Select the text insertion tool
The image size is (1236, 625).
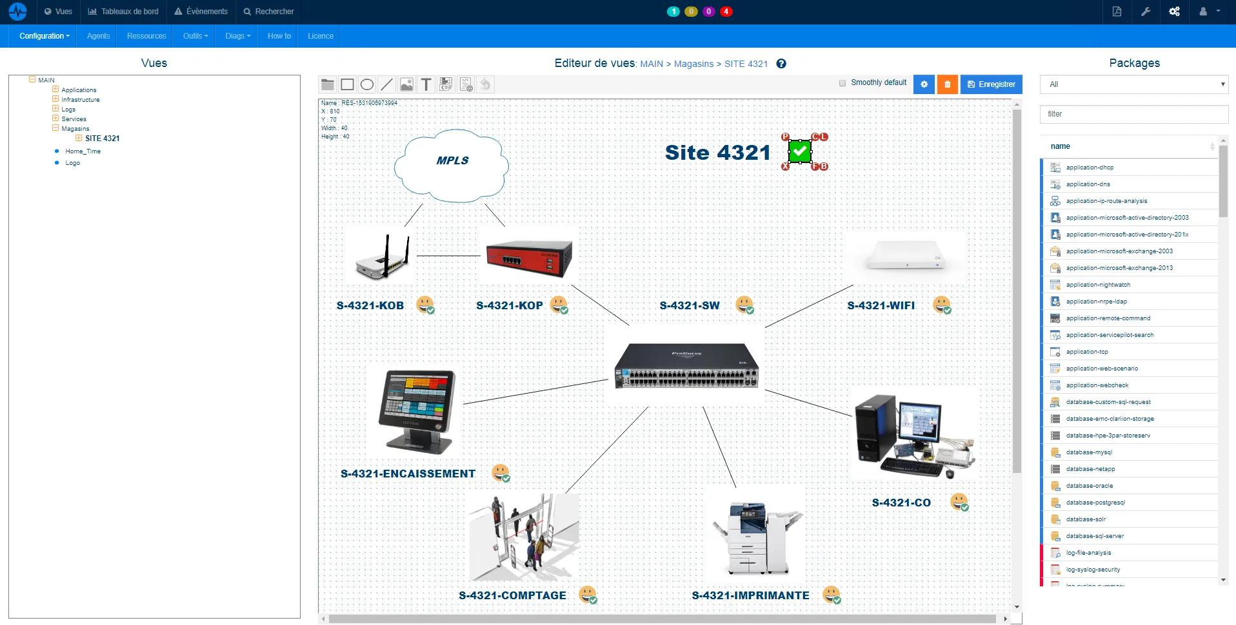[426, 84]
